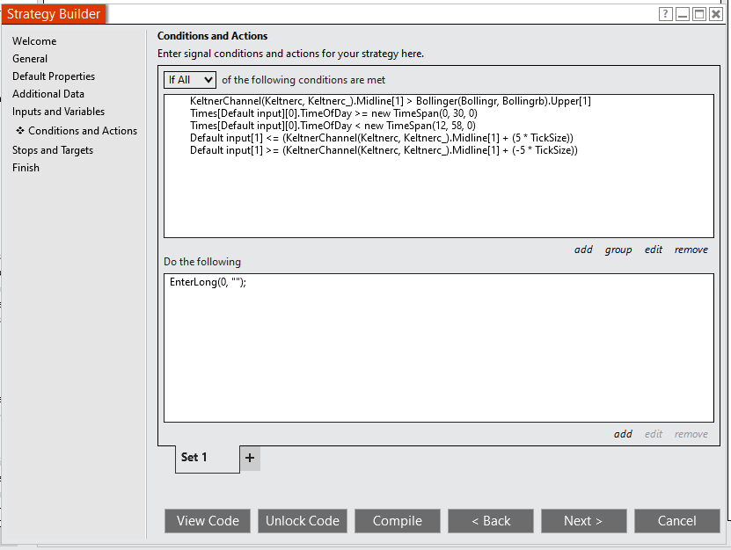
Task: Open Inputs and Variables in sidebar
Action: [x=59, y=112]
